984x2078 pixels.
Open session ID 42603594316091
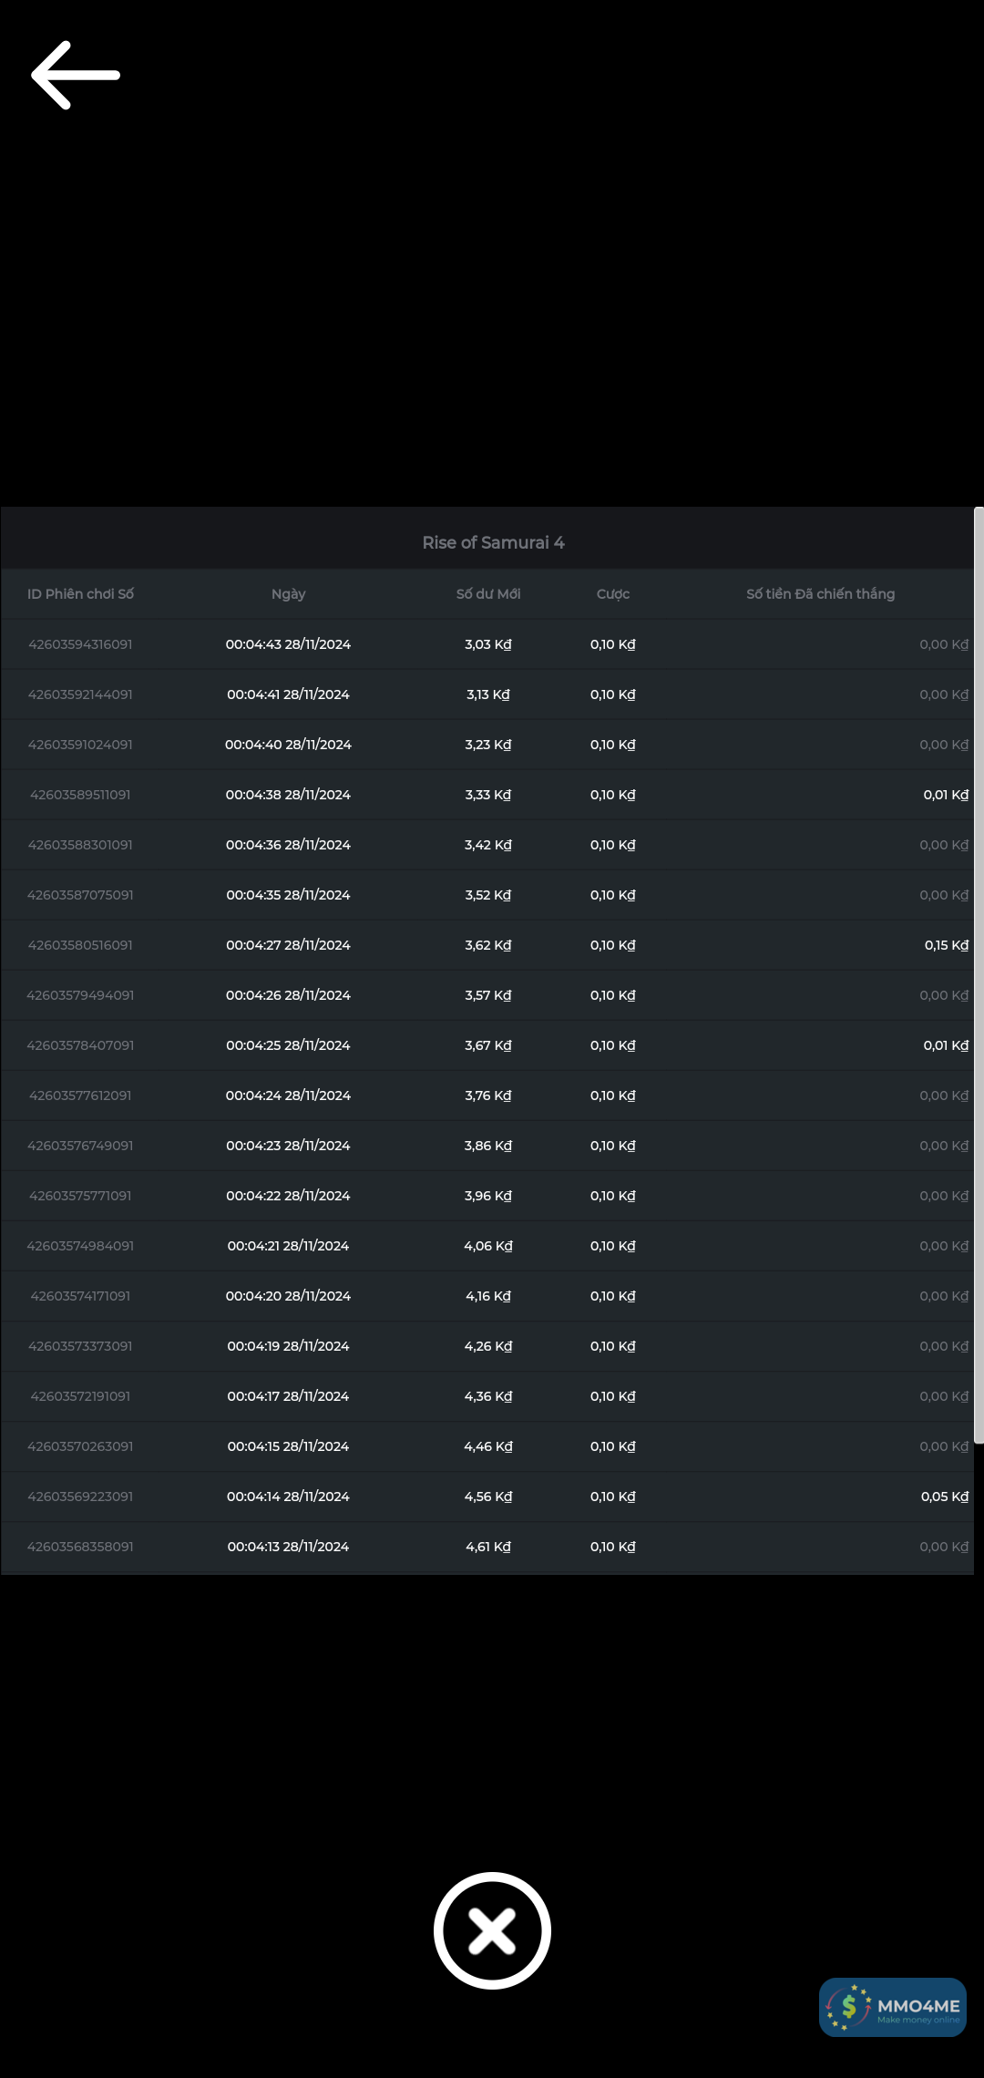click(80, 644)
